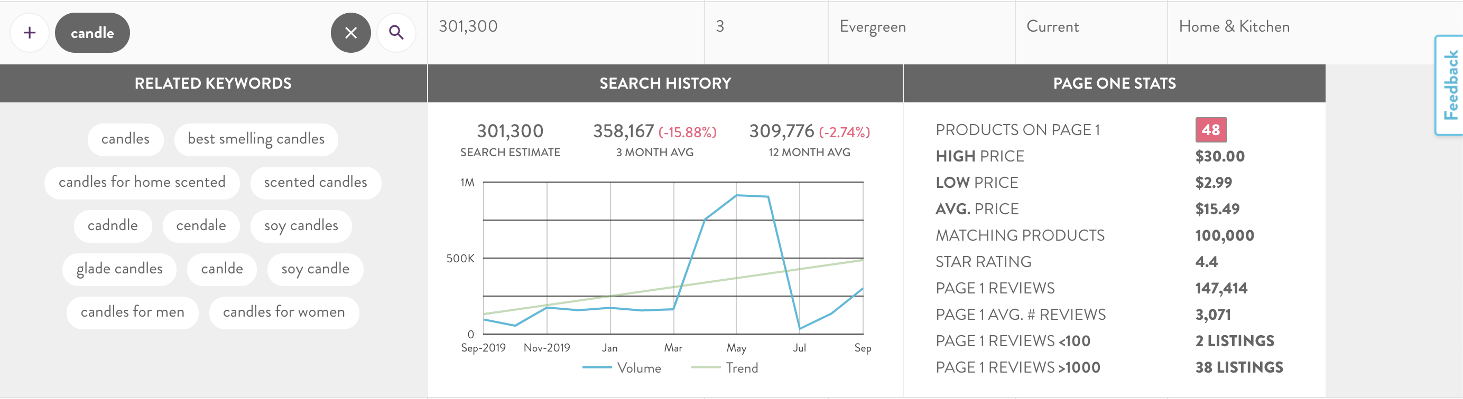Choose related keyword 'candles'
Screen dimensions: 1463x399
click(x=125, y=139)
